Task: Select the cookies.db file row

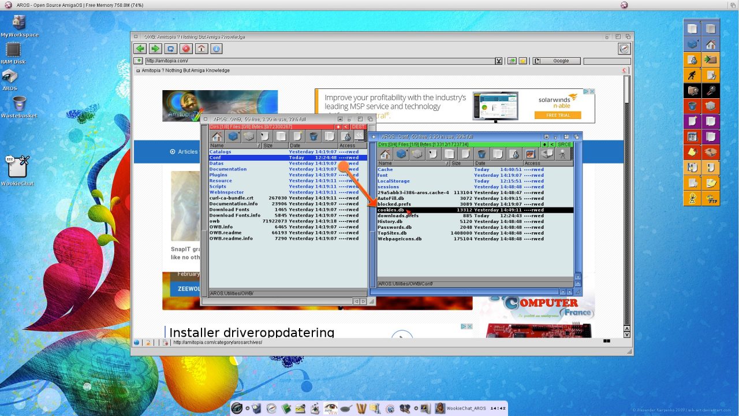Action: coord(475,210)
